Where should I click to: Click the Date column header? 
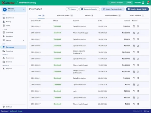(100, 21)
